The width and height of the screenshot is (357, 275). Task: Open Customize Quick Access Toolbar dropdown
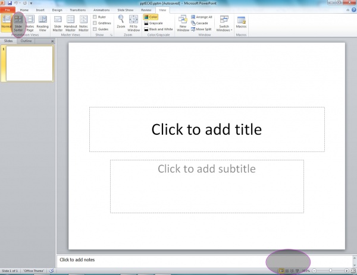31,3
